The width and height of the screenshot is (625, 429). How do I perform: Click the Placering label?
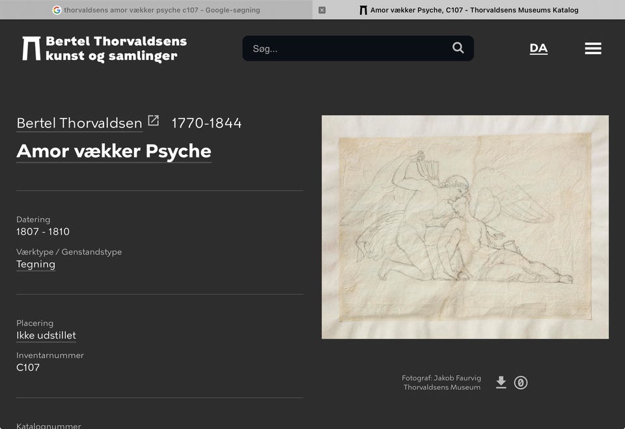pyautogui.click(x=35, y=324)
